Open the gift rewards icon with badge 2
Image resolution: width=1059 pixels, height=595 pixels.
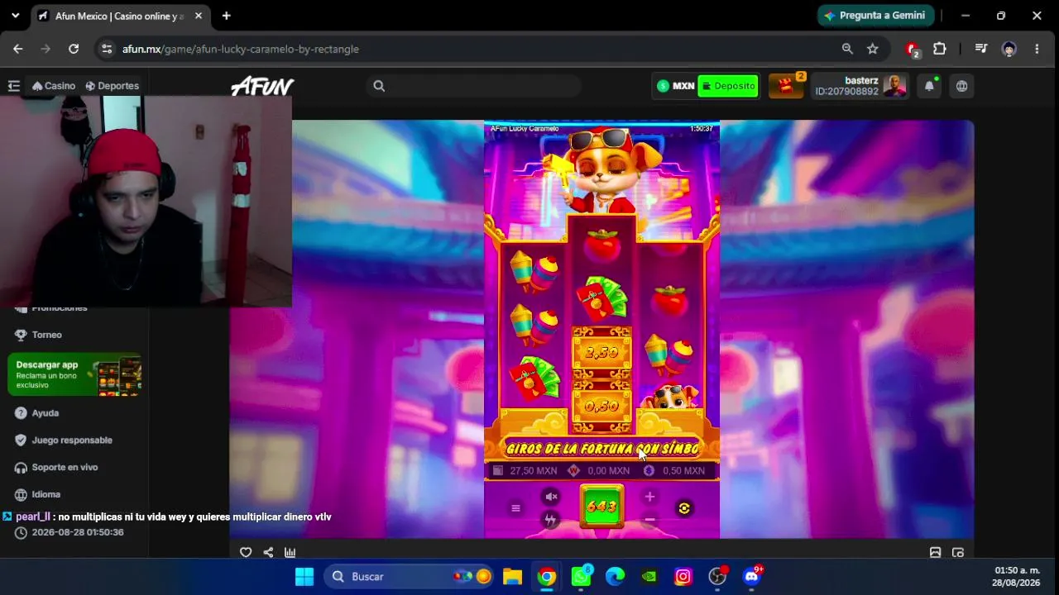coord(786,86)
